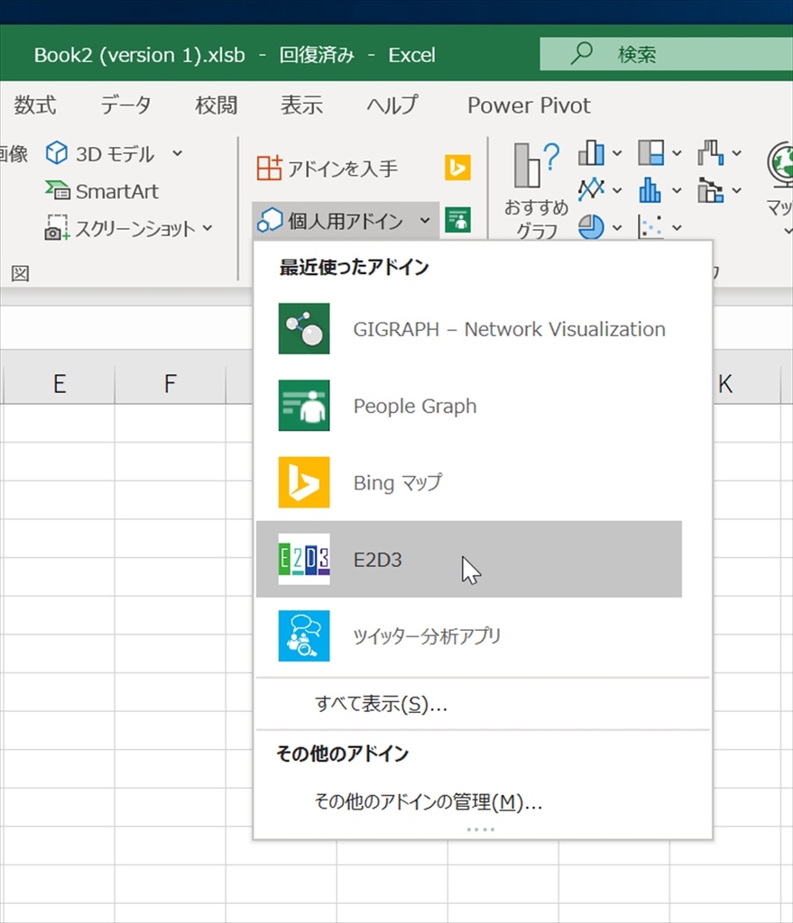Click the ツイッター分析アプリ blue icon
The image size is (793, 923).
click(x=304, y=635)
